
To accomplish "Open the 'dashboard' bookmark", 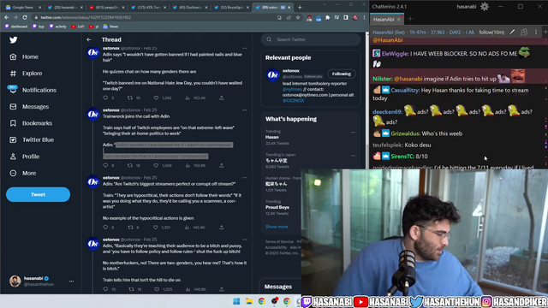I will 16,27.
